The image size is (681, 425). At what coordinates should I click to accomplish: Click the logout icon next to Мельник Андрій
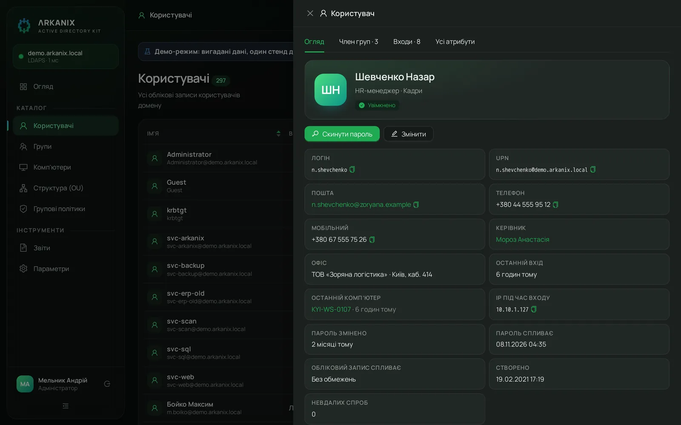[x=107, y=384]
